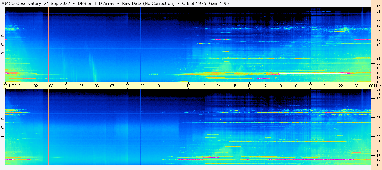Click the L C P label beside lower spectrogram
The image size is (382, 170).
(3, 127)
